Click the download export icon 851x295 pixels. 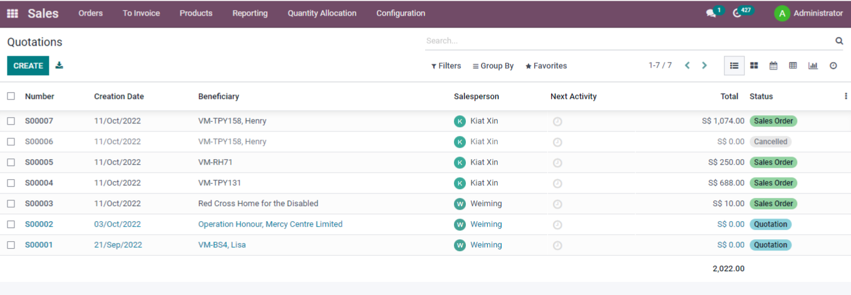click(59, 65)
